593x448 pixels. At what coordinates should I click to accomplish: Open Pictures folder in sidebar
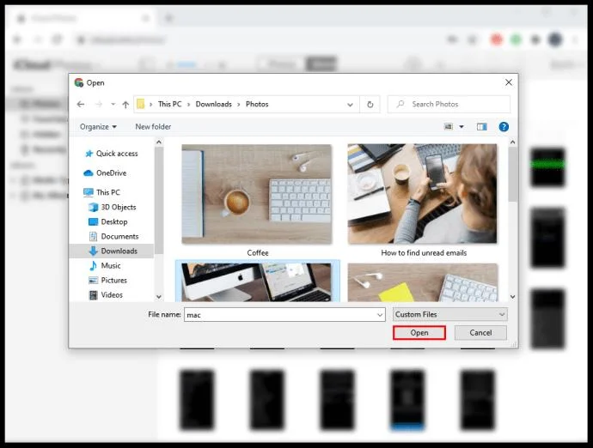tap(113, 281)
